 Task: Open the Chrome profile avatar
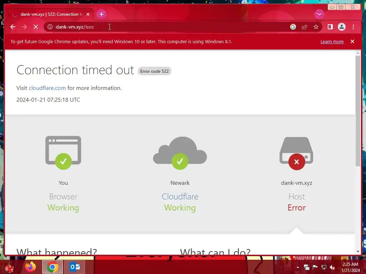[x=341, y=27]
